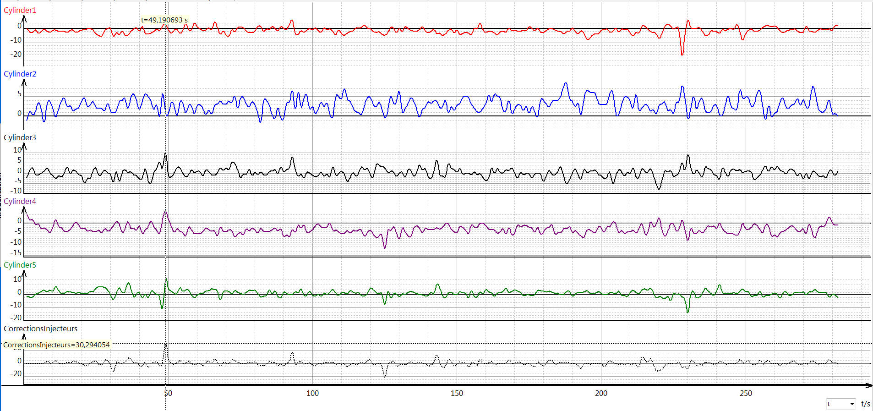873x411 pixels.
Task: Click the Cylinder5 y-axis arrow
Action: coord(24,274)
